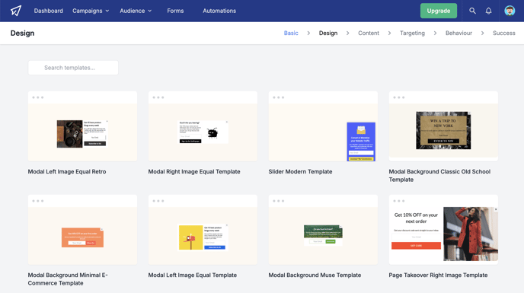Click the paper plane logo icon
This screenshot has height=293, width=524.
coord(16,11)
